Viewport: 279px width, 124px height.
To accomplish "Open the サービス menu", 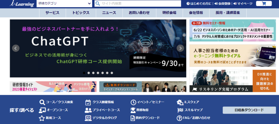I will [52, 13].
